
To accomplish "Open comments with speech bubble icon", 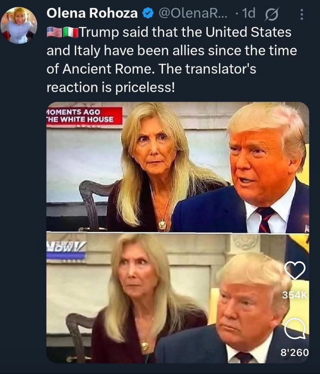I will tap(295, 329).
